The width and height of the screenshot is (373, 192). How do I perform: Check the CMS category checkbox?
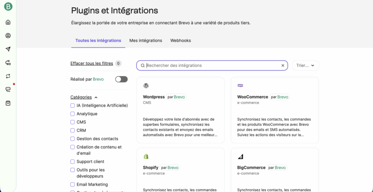coord(72,122)
